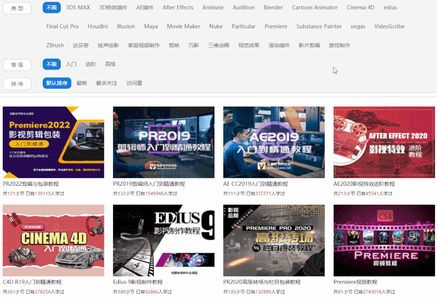Select the 巧影 category
Viewport: 437px width, 299px height.
(x=194, y=45)
